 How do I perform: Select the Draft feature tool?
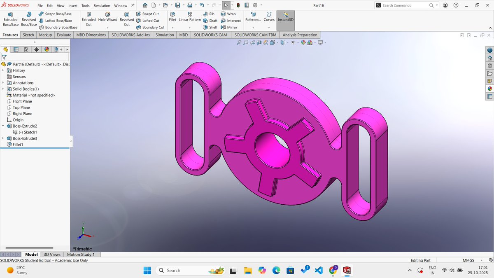(x=210, y=21)
